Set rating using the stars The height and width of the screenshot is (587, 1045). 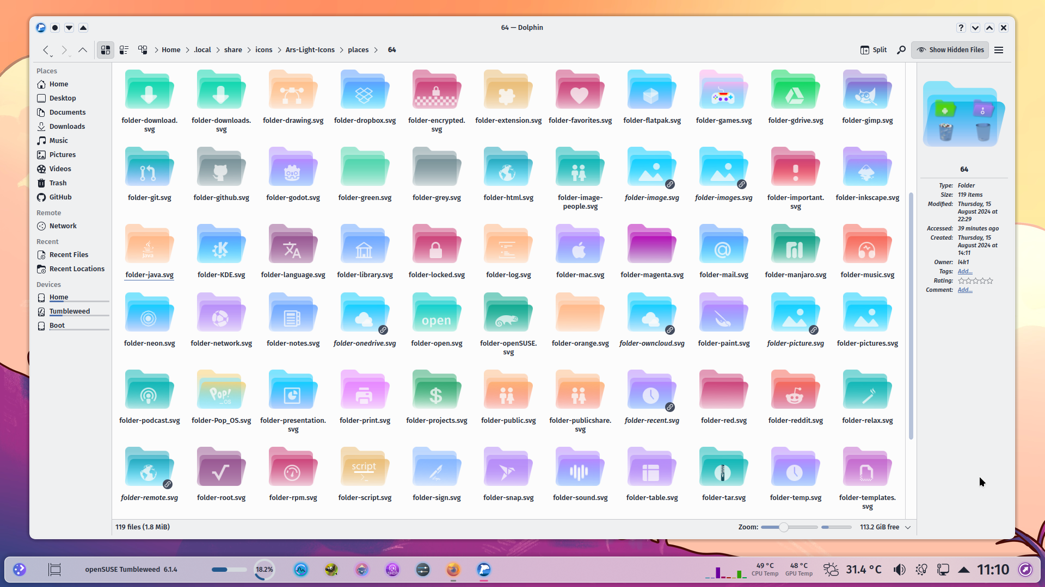pyautogui.click(x=975, y=281)
